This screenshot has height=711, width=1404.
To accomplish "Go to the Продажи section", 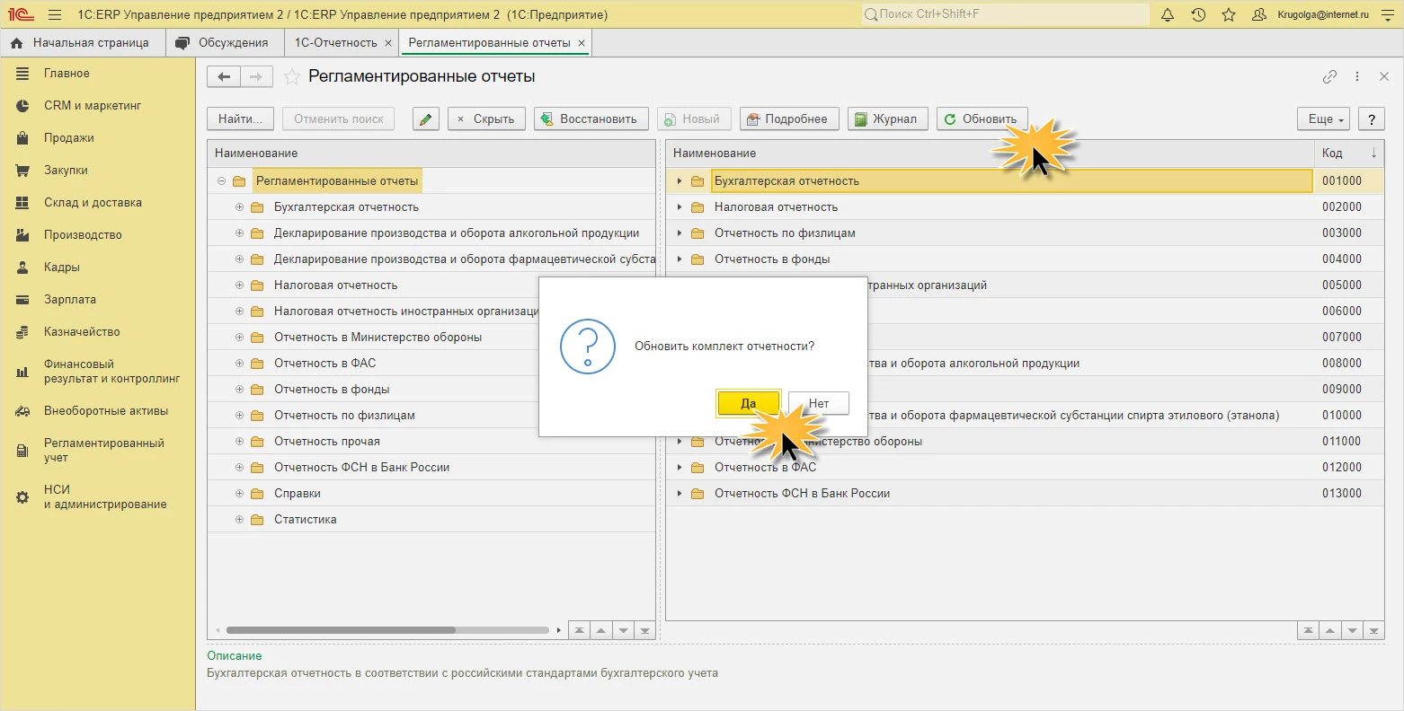I will coord(69,138).
